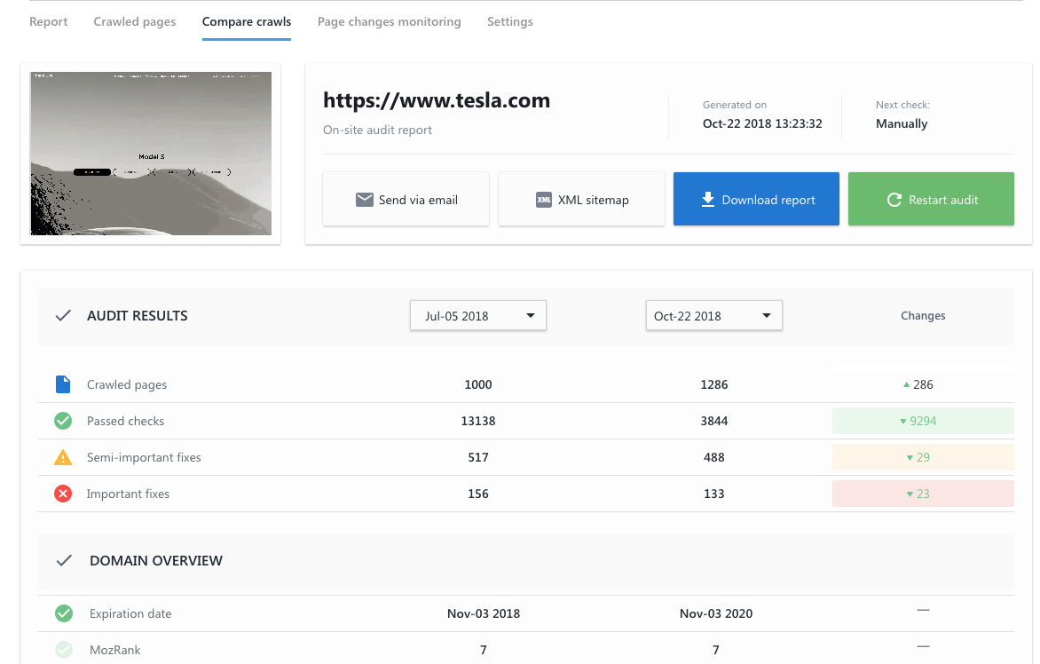Viewport: 1040px width, 664px height.
Task: Open the Oct-22 2018 date dropdown
Action: coord(713,316)
